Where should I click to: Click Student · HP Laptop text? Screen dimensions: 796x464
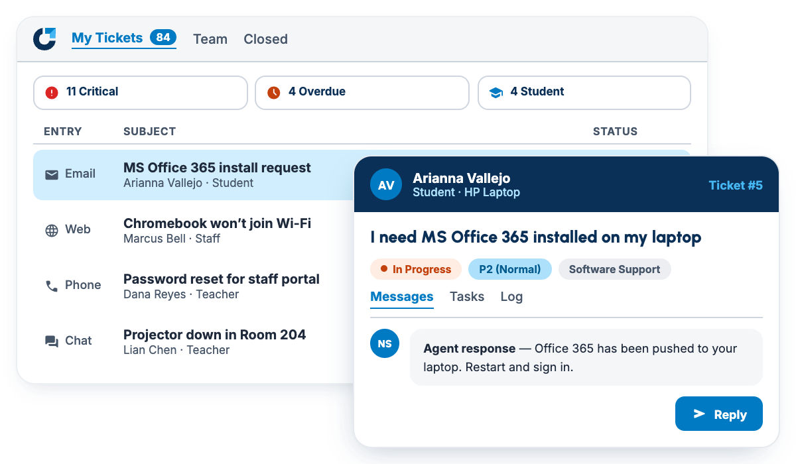(x=466, y=192)
